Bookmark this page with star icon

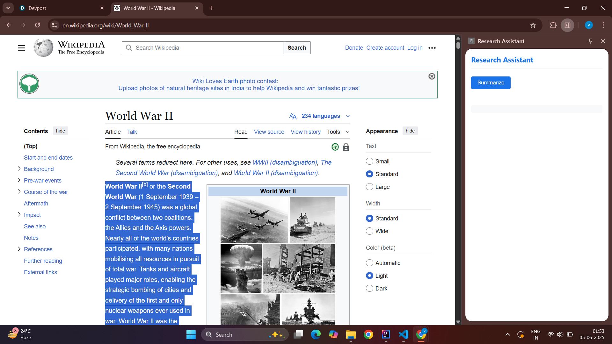coord(533,25)
